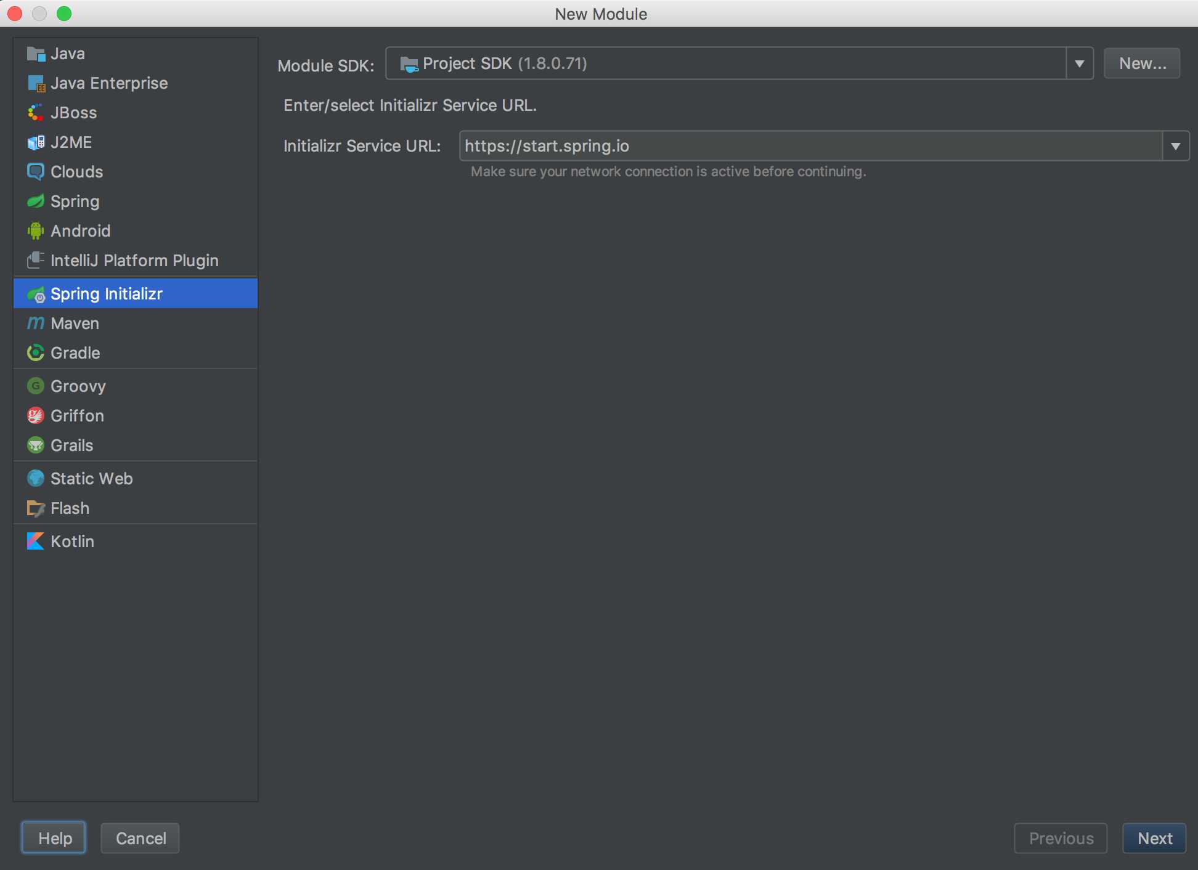Expand the Initializr Service URL dropdown arrow
Image resolution: width=1198 pixels, height=870 pixels.
click(x=1176, y=146)
